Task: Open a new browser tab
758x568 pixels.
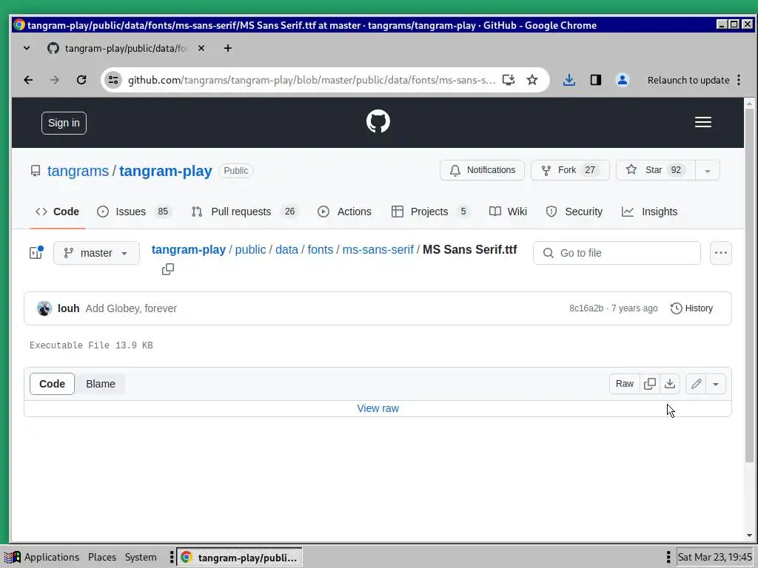Action: click(228, 48)
